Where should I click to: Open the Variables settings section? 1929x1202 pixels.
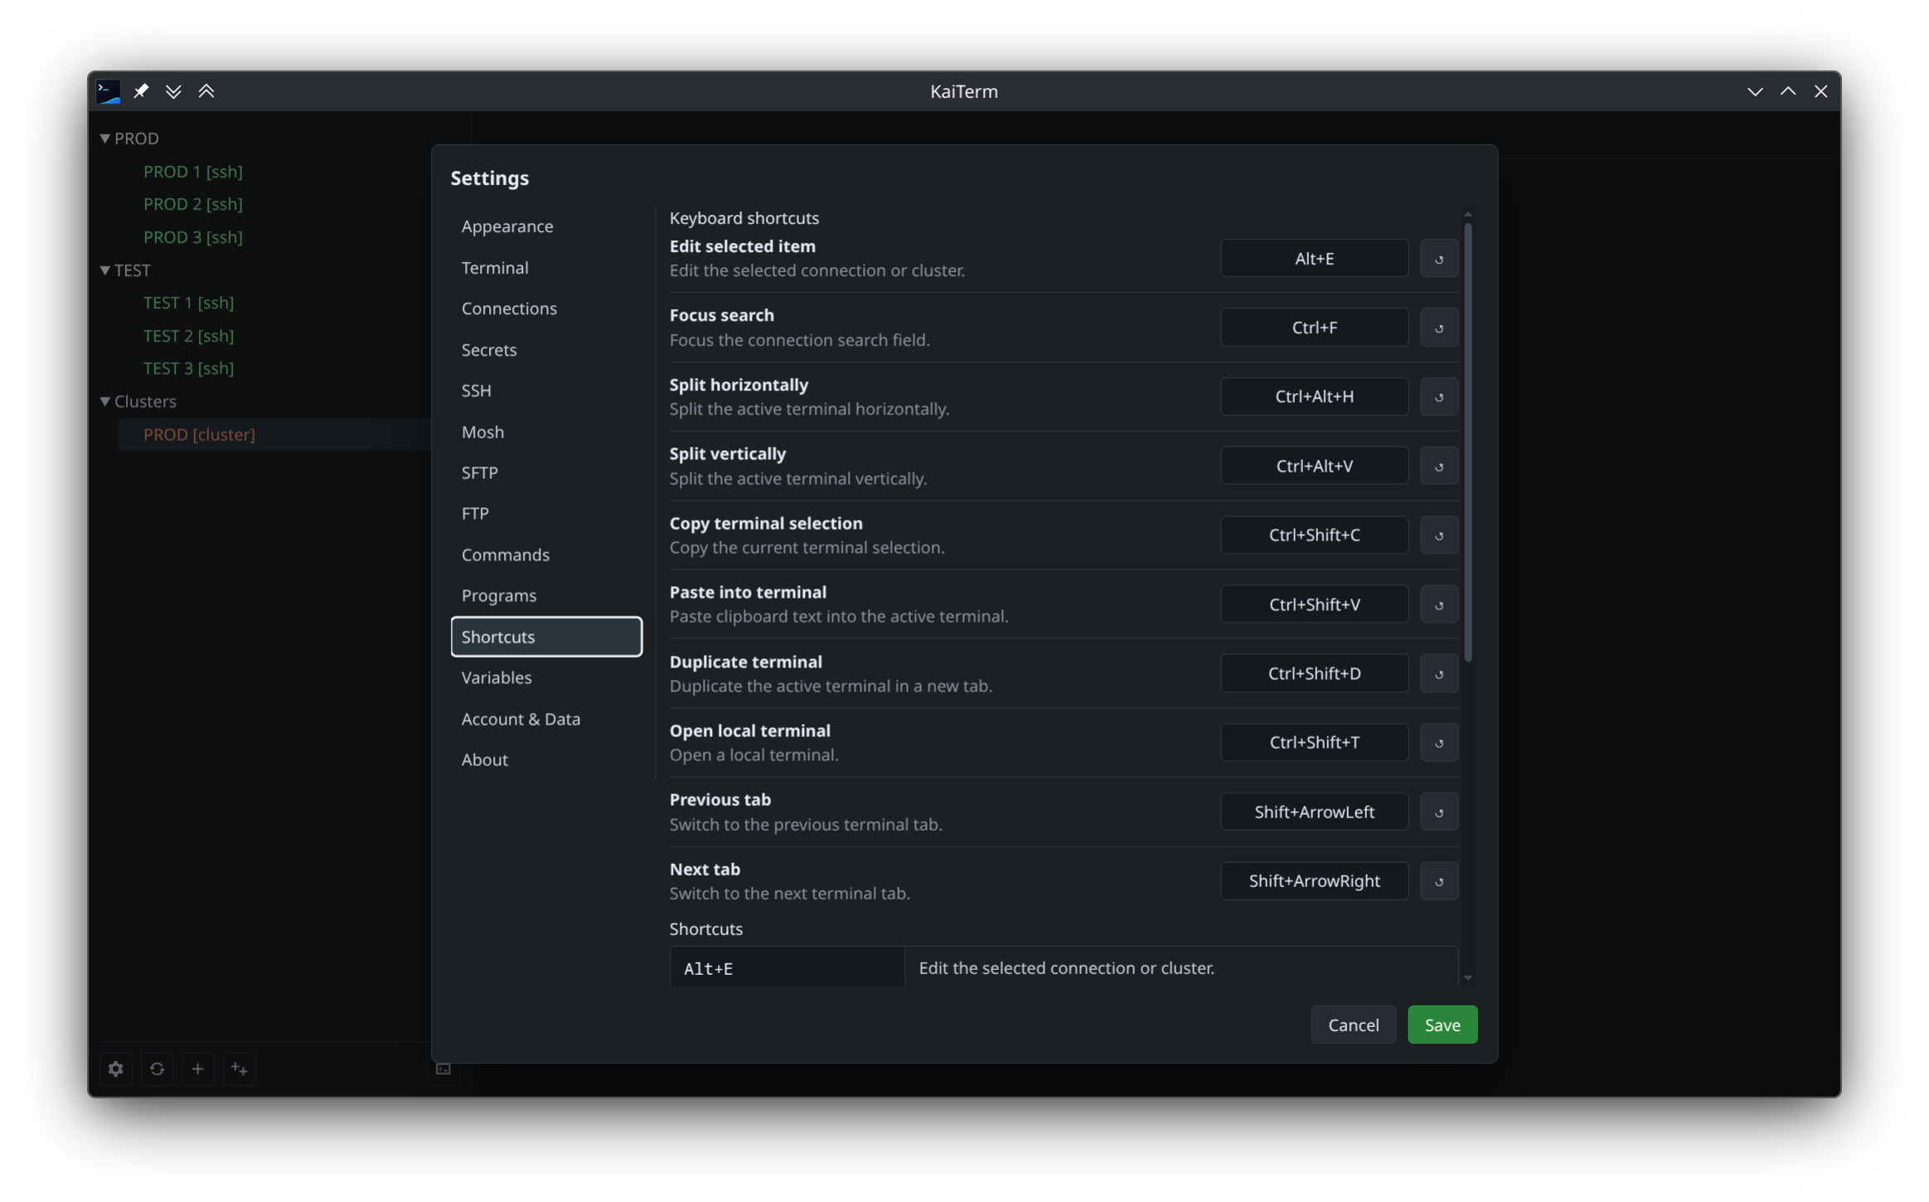pos(546,677)
